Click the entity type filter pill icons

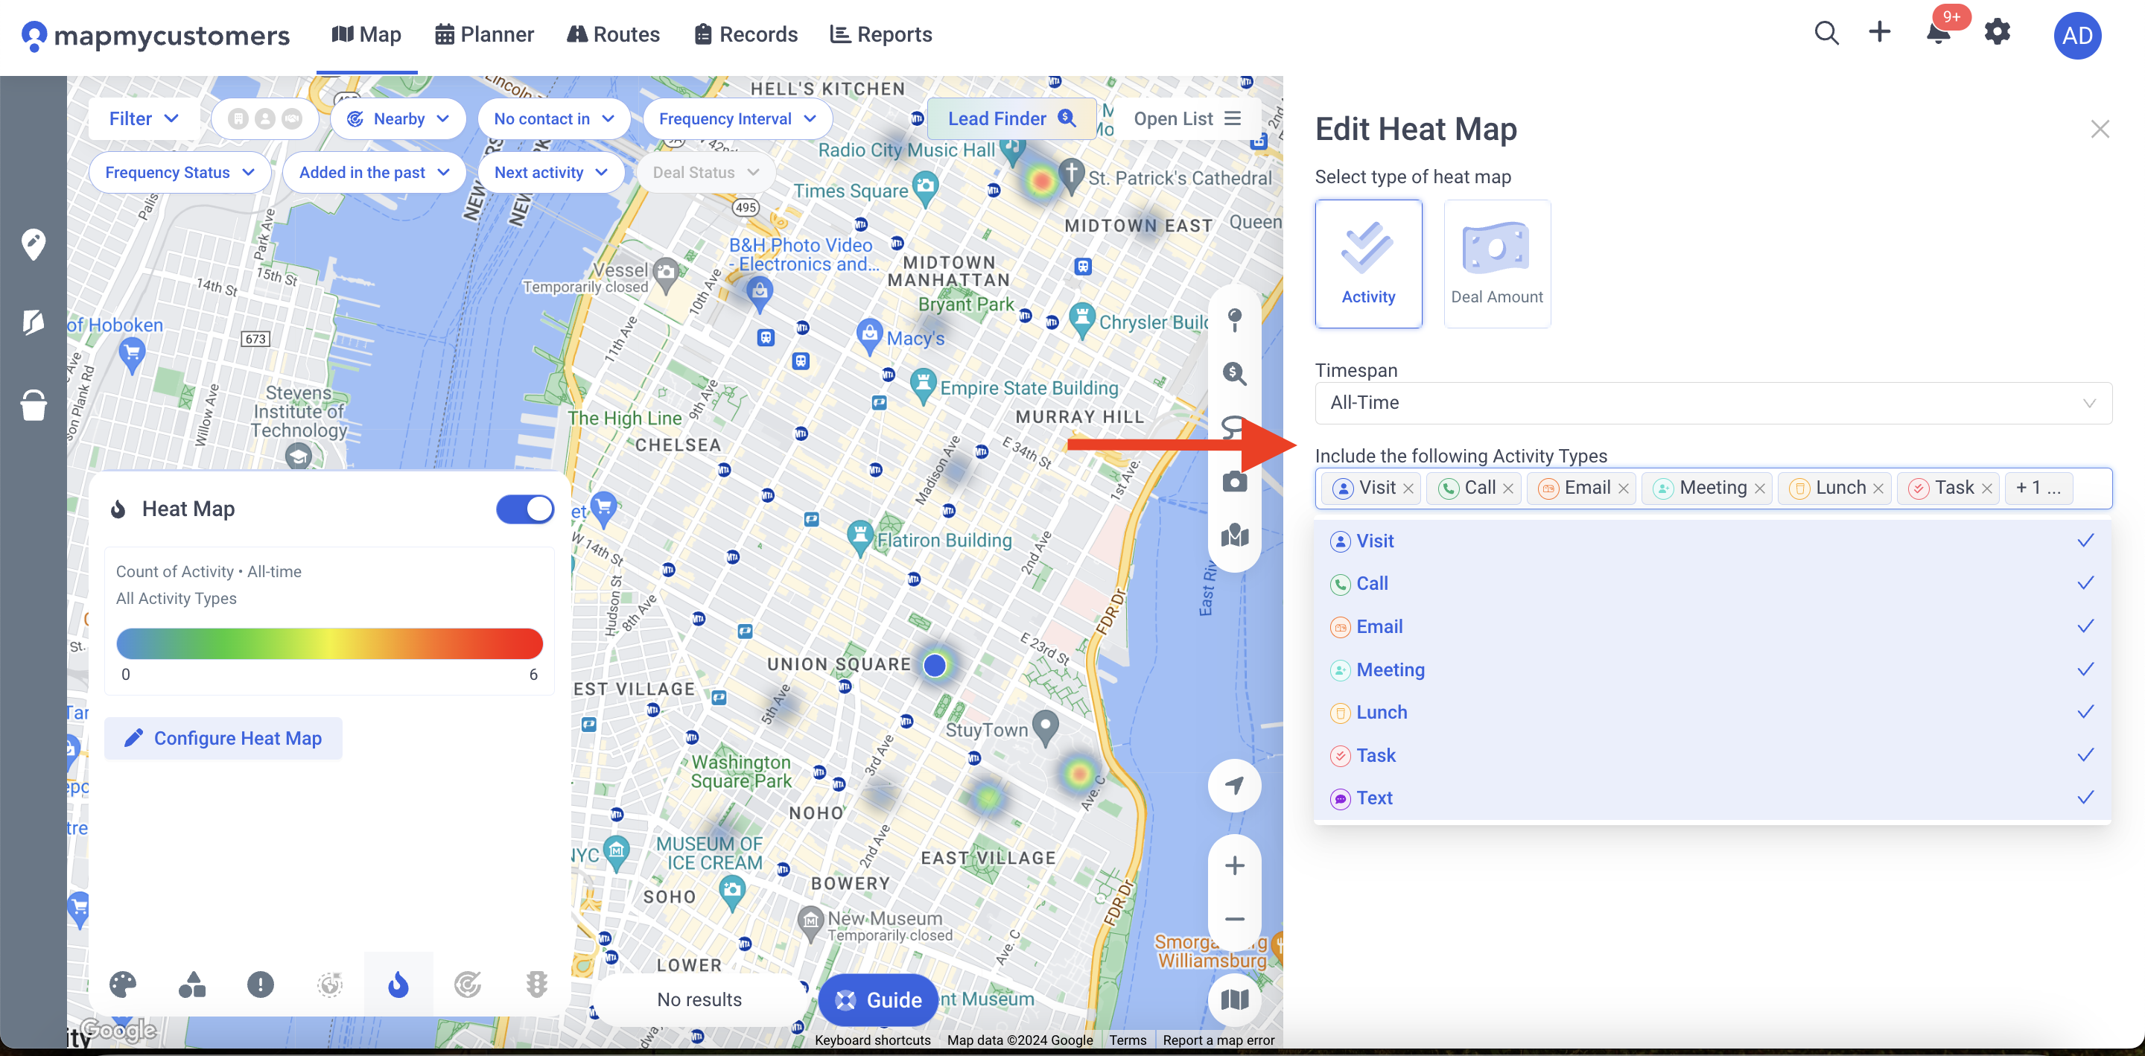tap(265, 119)
